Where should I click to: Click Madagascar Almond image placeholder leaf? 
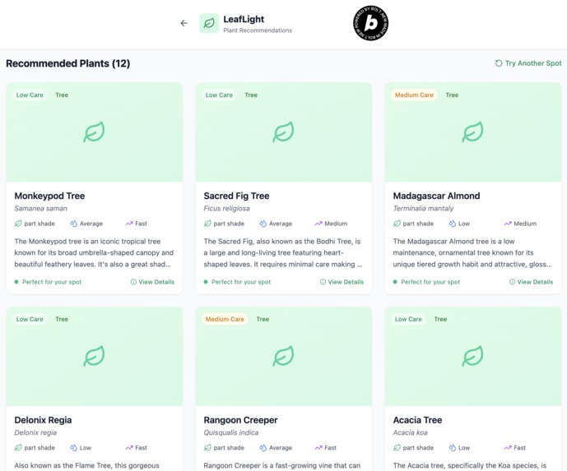tap(472, 132)
